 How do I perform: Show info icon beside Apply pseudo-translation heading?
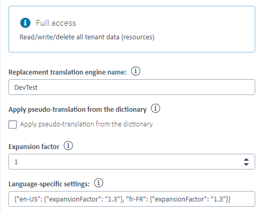click(155, 109)
